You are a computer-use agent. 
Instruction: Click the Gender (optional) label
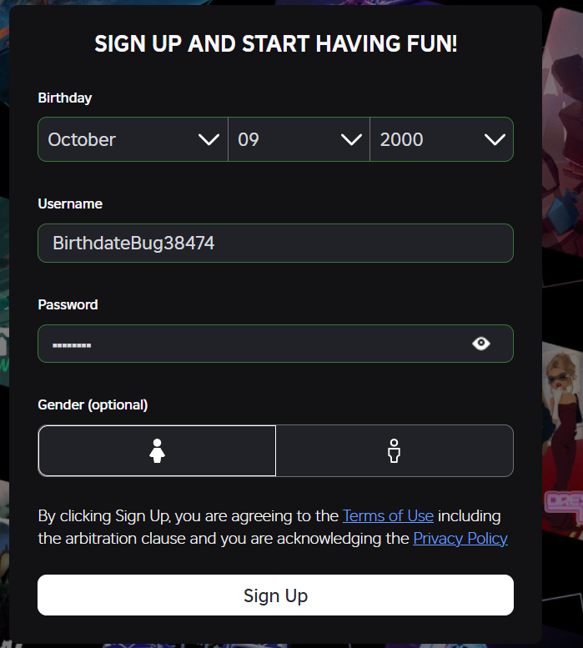[x=93, y=404]
